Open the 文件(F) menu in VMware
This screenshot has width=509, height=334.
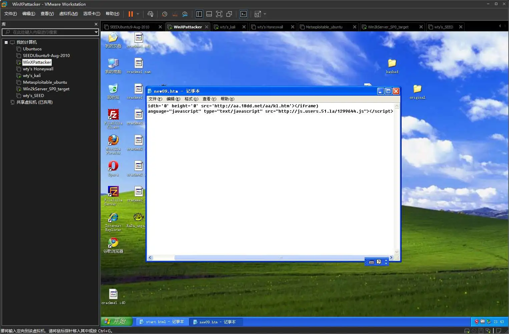(x=10, y=14)
